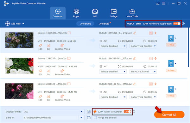Click the Convert All button
This screenshot has height=123, width=190.
coord(169,115)
